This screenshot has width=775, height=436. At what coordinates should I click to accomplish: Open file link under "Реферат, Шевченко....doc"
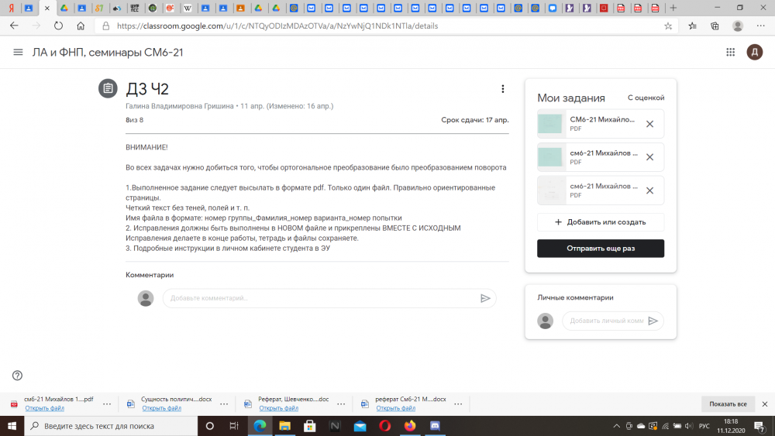279,408
